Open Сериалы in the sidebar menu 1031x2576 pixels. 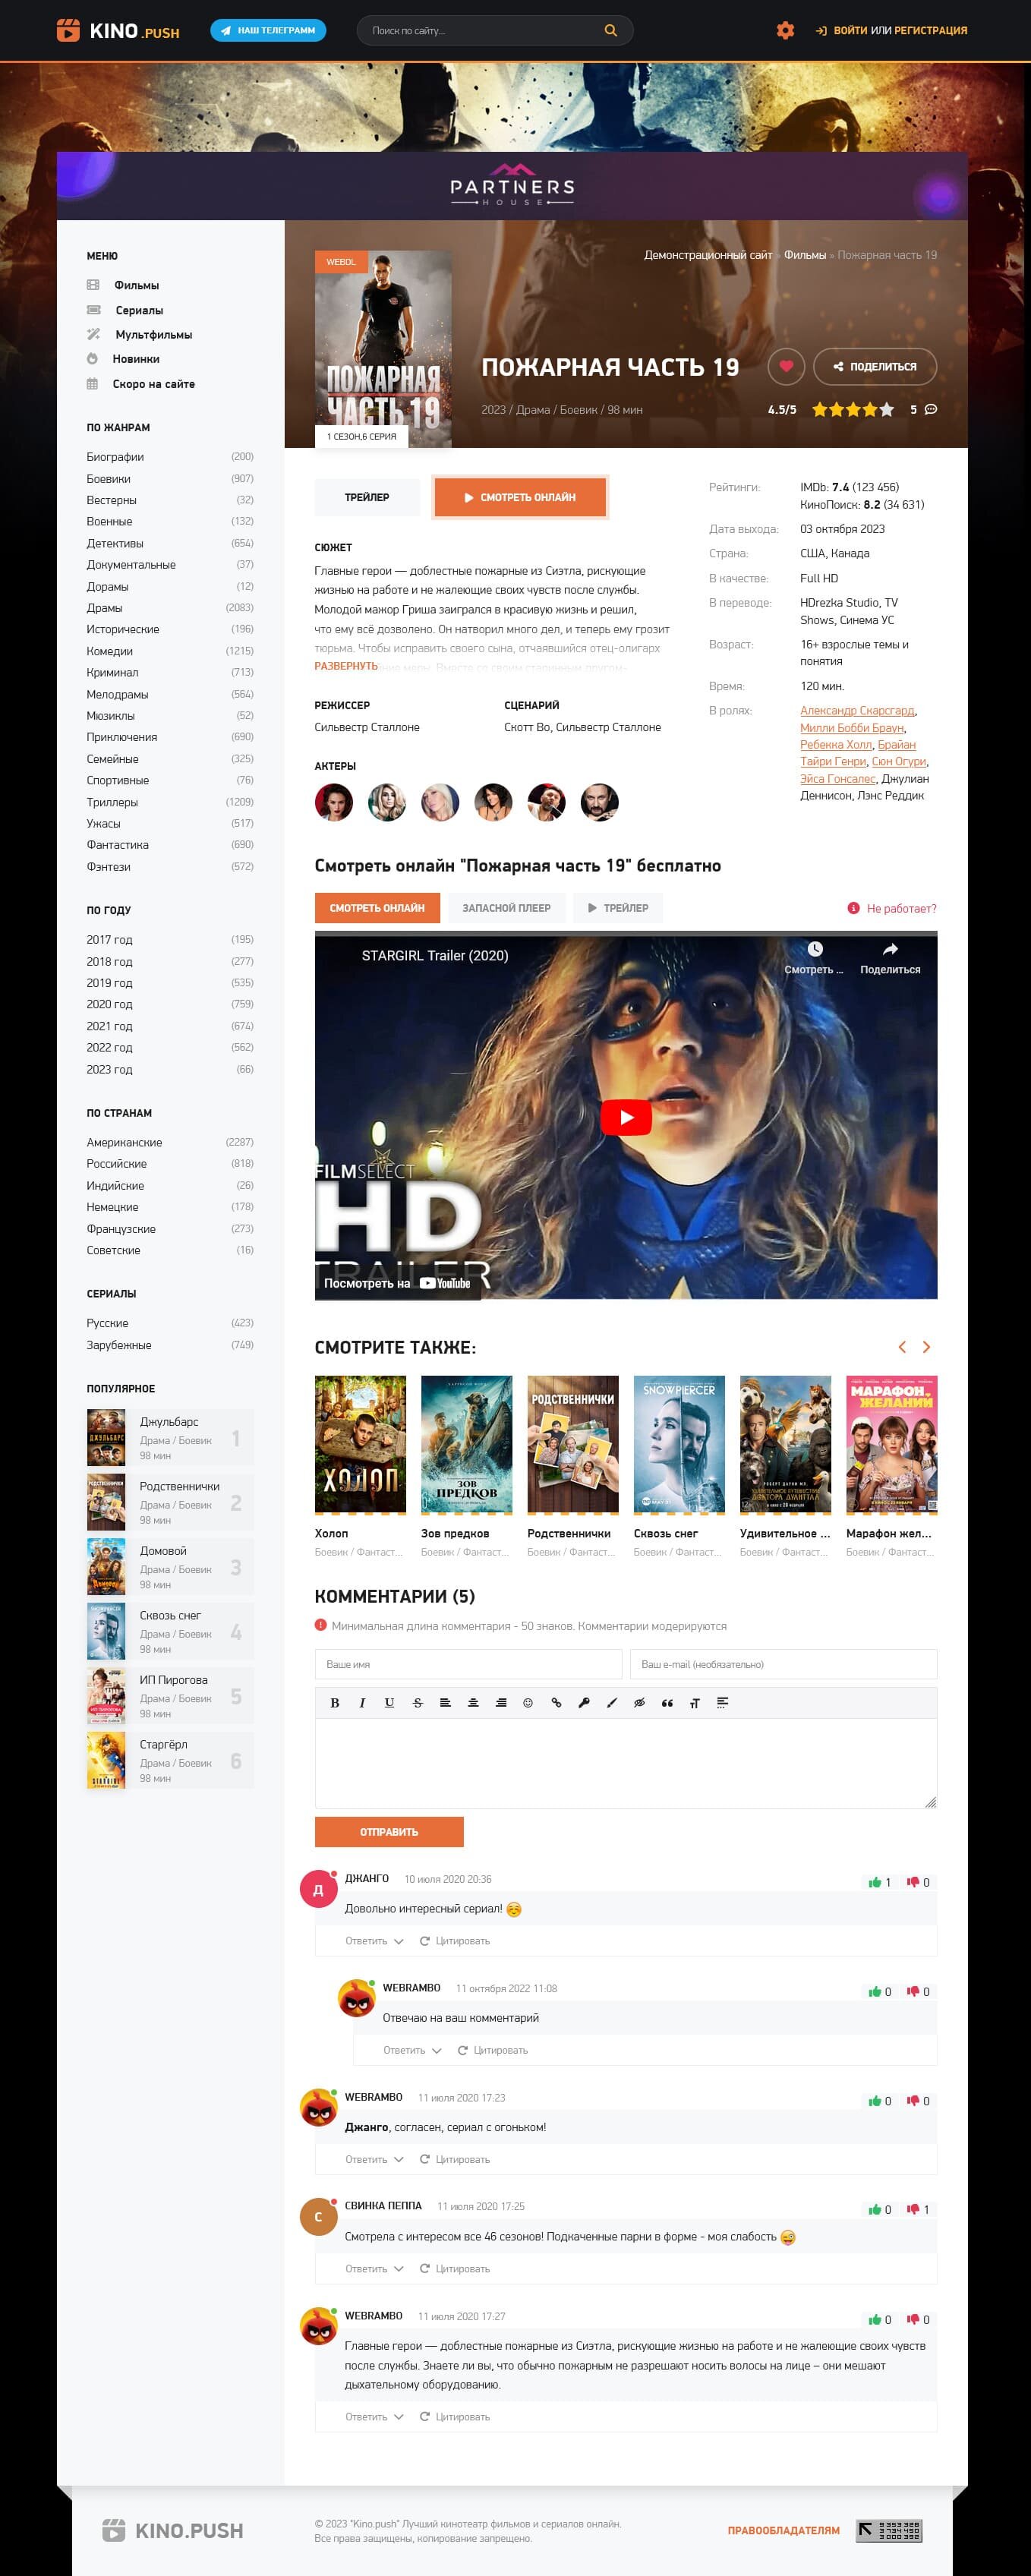[x=139, y=310]
